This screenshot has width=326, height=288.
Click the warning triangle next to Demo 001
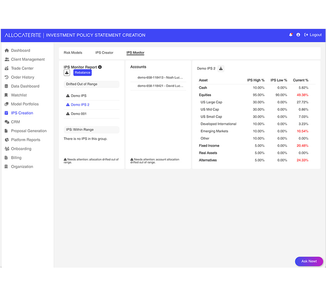pyautogui.click(x=67, y=114)
